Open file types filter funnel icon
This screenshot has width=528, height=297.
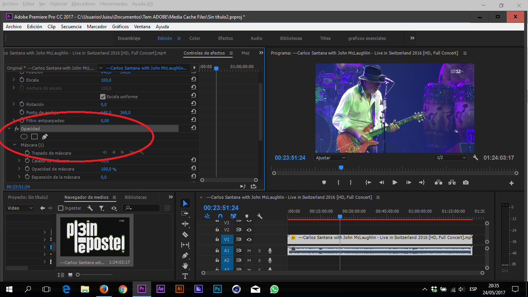(101, 208)
